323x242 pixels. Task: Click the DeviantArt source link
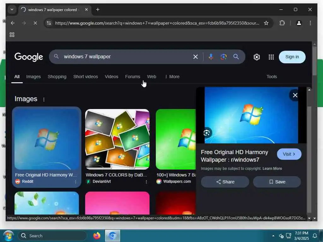(x=98, y=181)
